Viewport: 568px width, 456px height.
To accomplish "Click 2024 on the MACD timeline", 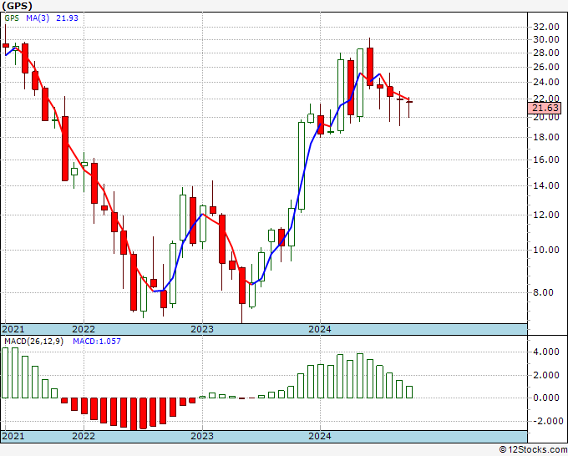I will click(x=320, y=436).
